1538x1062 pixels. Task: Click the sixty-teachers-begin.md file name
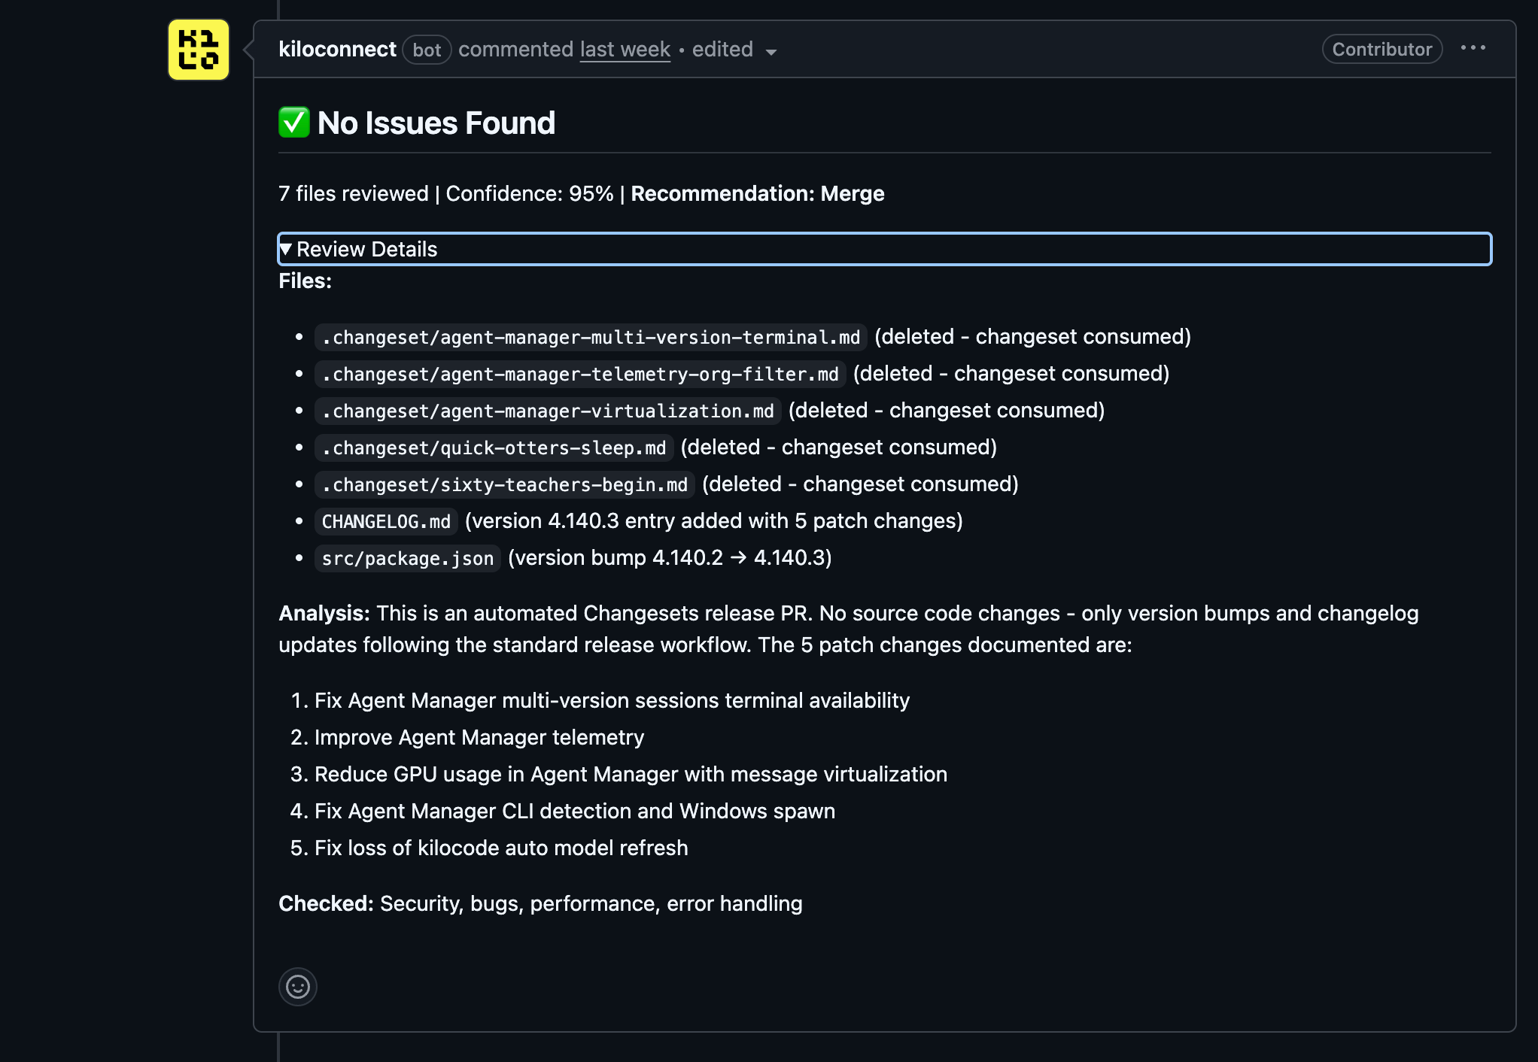point(505,484)
